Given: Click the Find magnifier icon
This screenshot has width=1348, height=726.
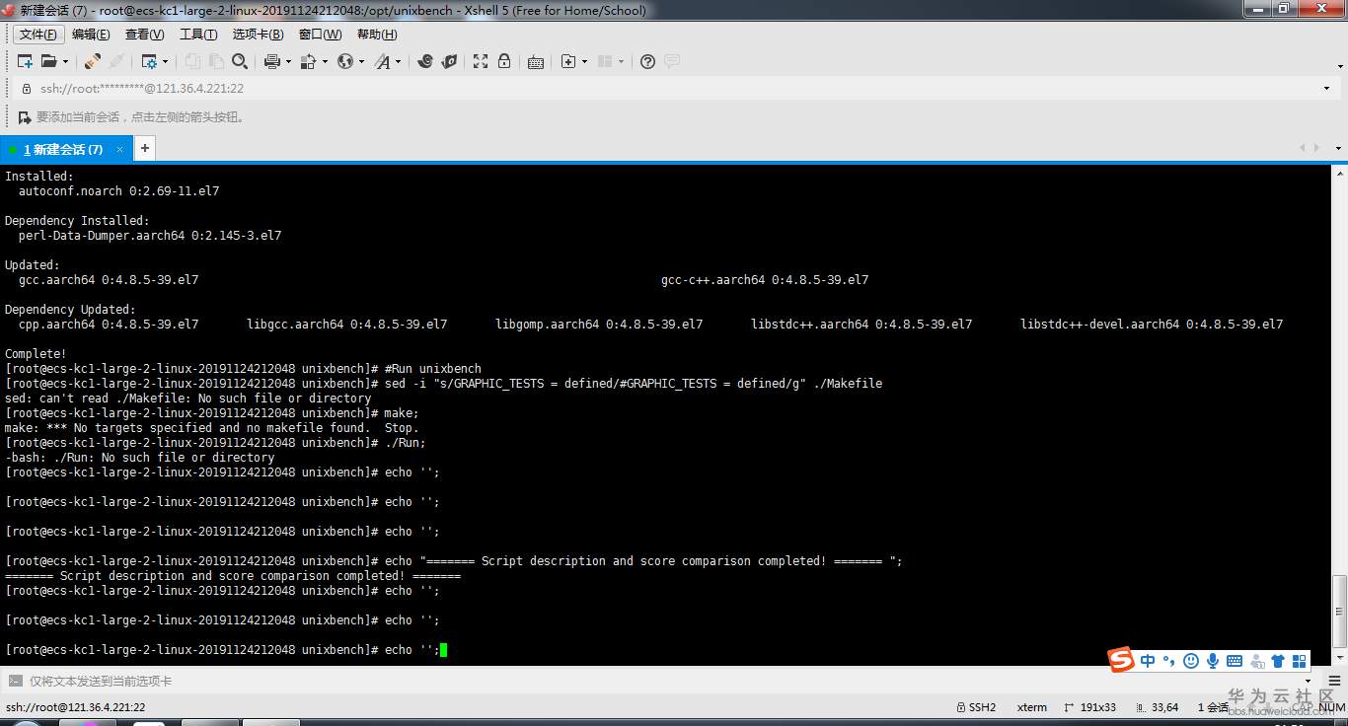Looking at the screenshot, I should pos(240,61).
